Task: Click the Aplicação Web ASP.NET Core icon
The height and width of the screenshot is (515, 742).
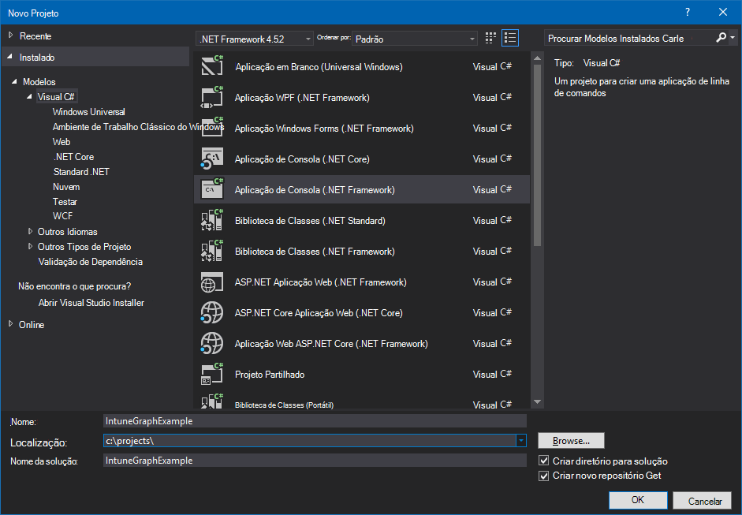Action: 212,343
